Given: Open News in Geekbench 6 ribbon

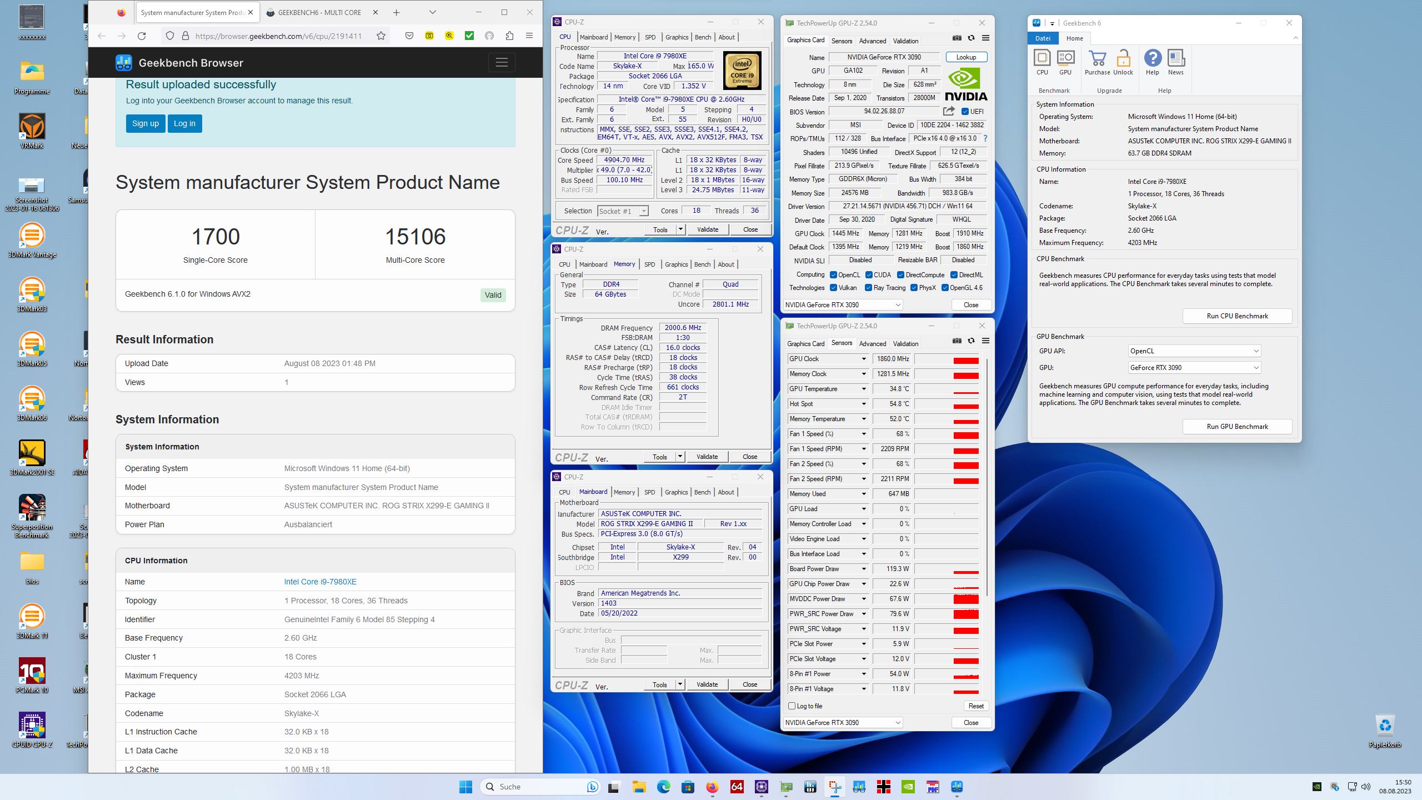Looking at the screenshot, I should [1176, 62].
